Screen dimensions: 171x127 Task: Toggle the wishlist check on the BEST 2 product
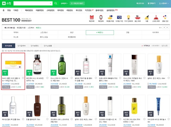coord(47,78)
